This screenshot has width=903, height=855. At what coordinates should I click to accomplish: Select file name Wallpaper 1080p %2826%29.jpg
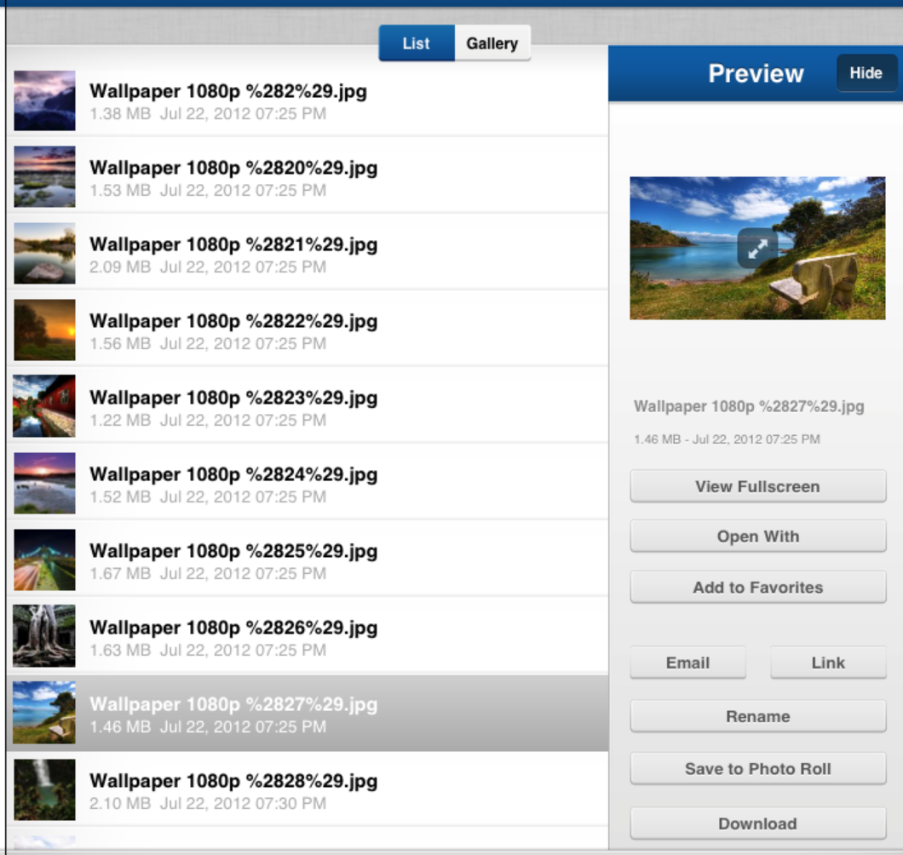(233, 628)
